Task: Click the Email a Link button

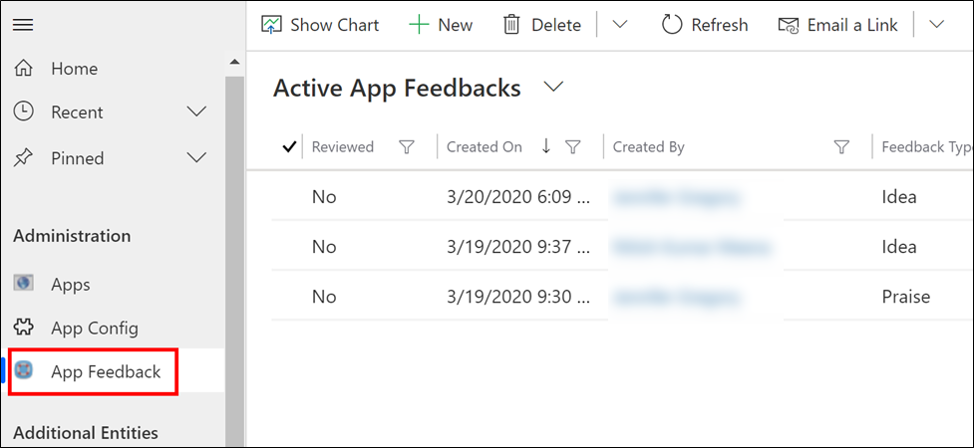Action: [x=838, y=25]
